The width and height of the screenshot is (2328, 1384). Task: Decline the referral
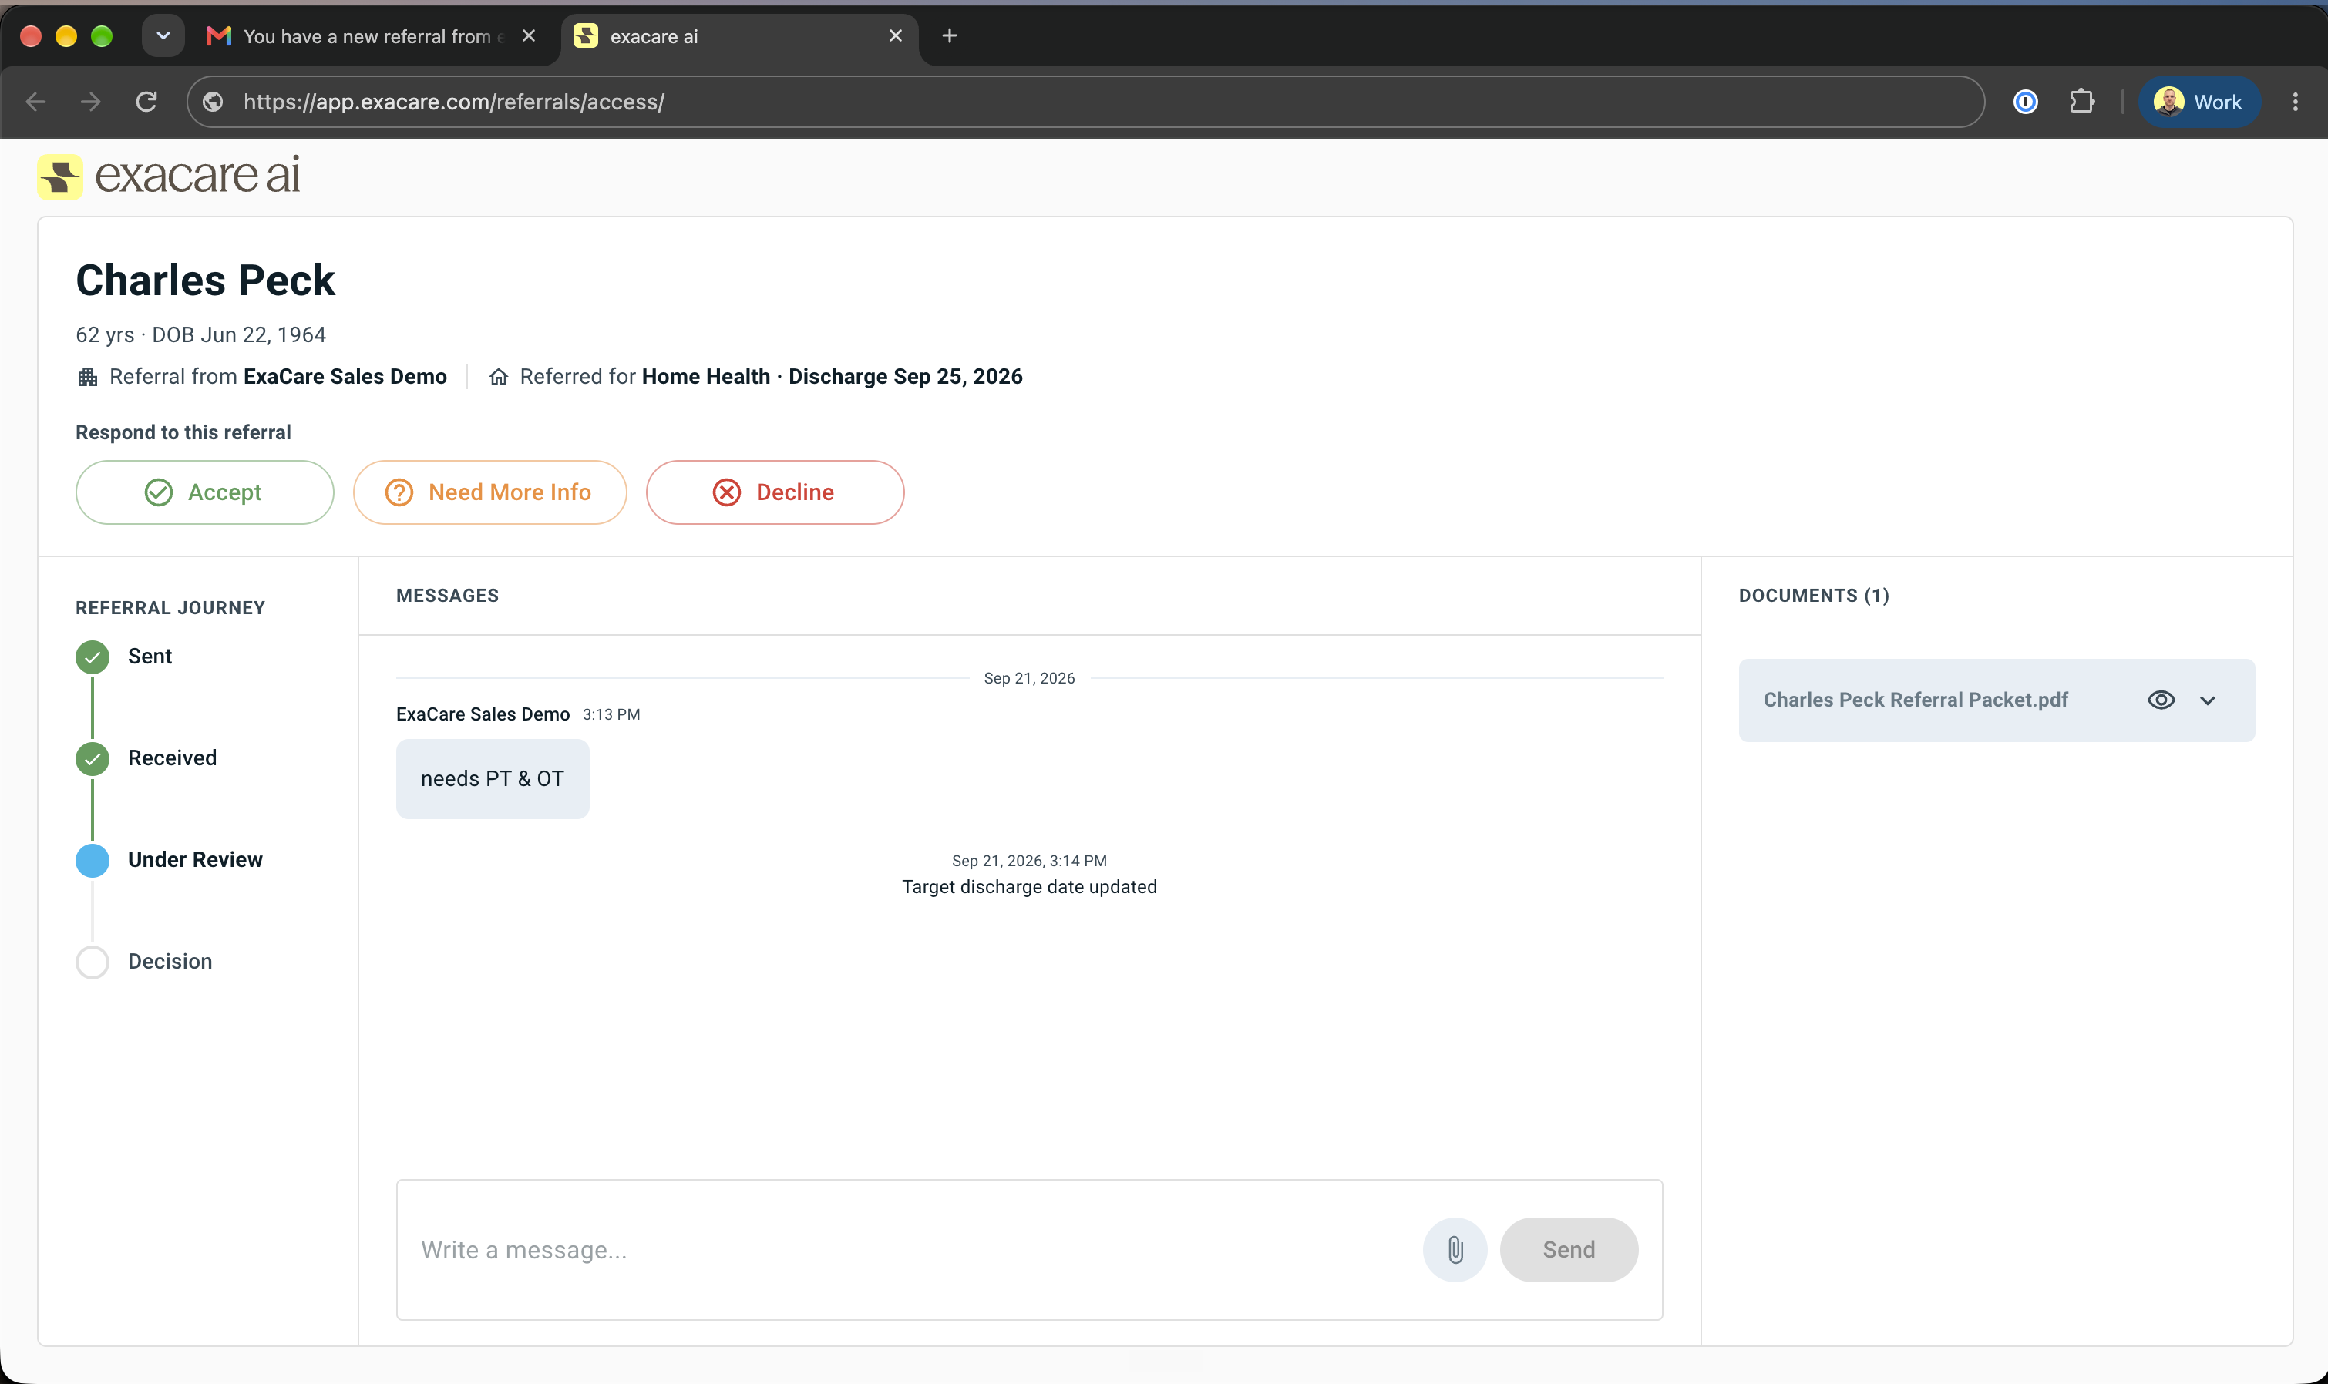click(x=774, y=492)
